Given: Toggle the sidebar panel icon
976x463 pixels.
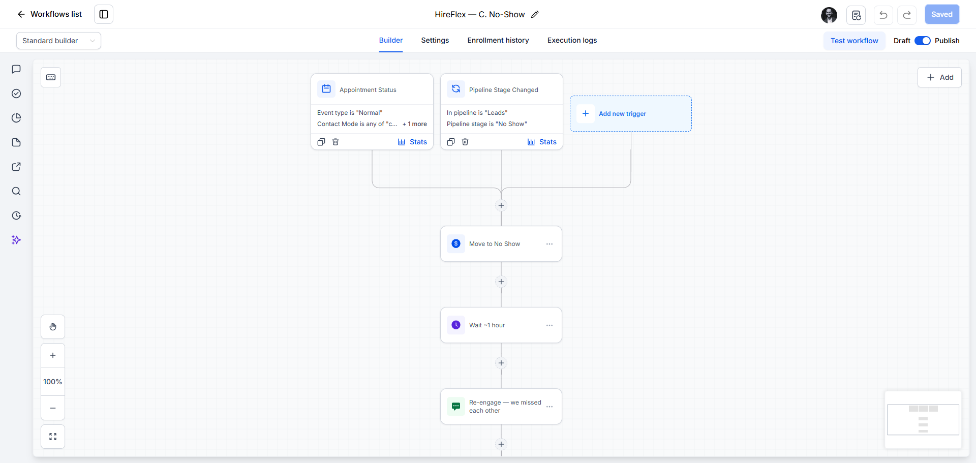Looking at the screenshot, I should 104,14.
